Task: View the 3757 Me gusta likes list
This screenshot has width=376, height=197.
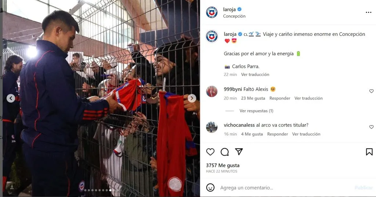Action: 223,166
